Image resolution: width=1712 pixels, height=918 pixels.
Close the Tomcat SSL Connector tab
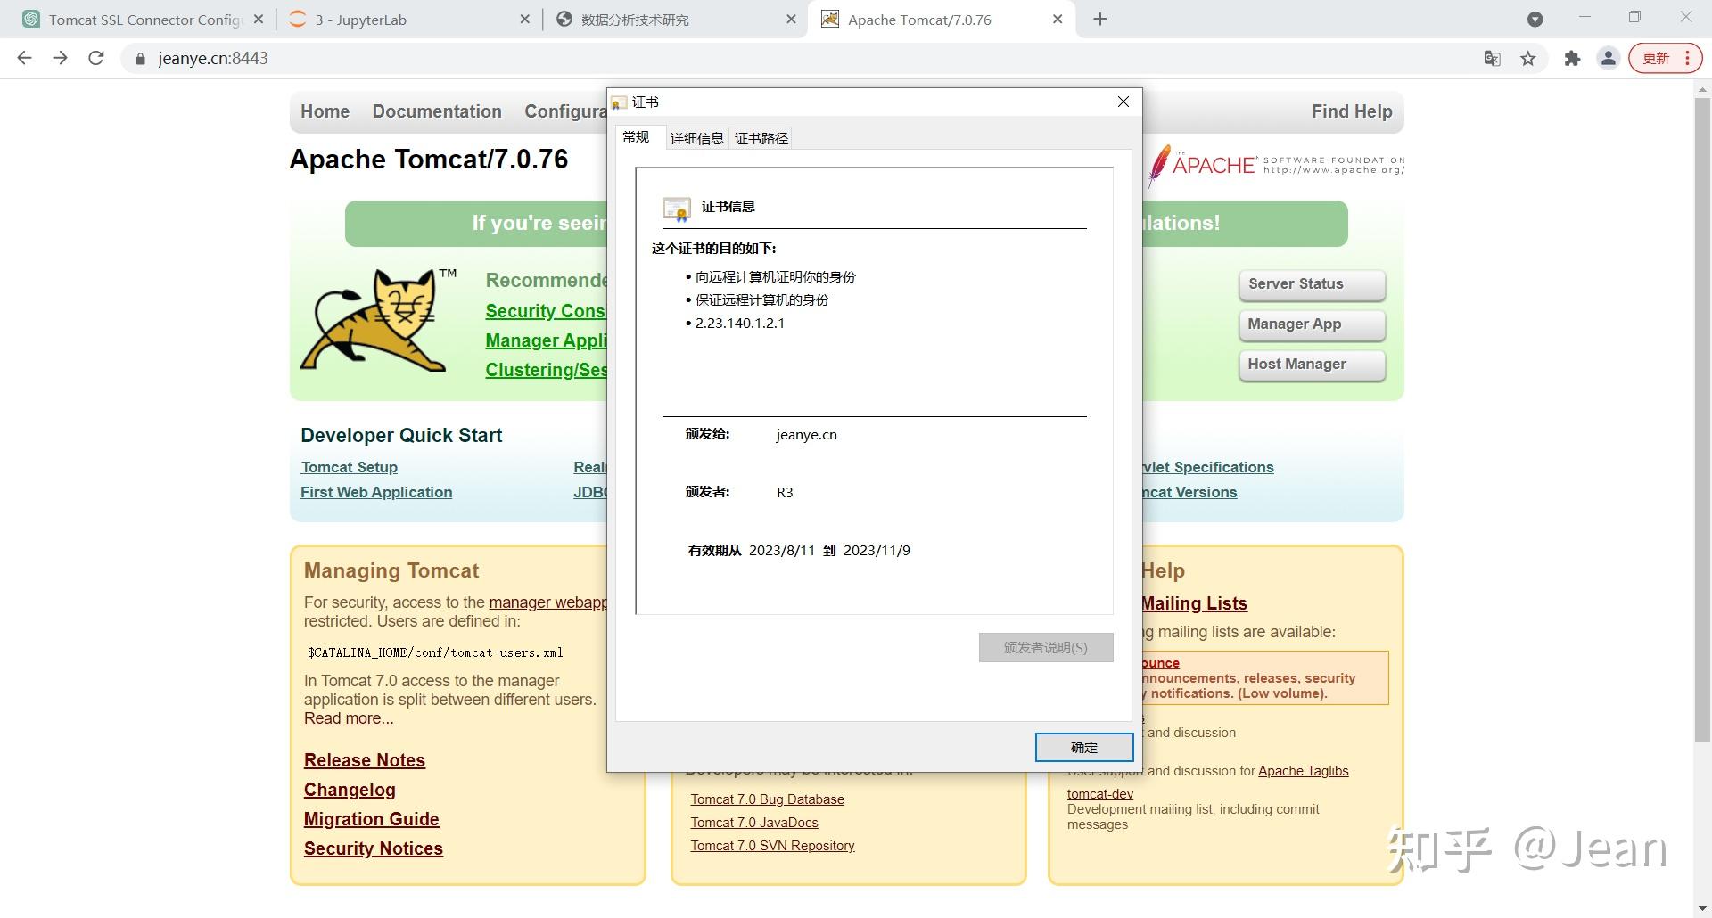(x=259, y=20)
